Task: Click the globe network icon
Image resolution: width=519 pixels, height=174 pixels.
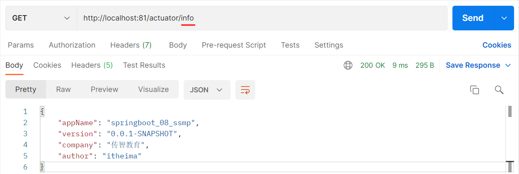Action: [348, 65]
